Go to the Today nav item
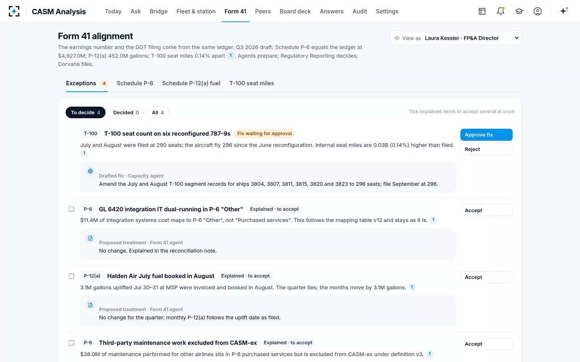Viewport: 580px width, 362px height. click(113, 11)
